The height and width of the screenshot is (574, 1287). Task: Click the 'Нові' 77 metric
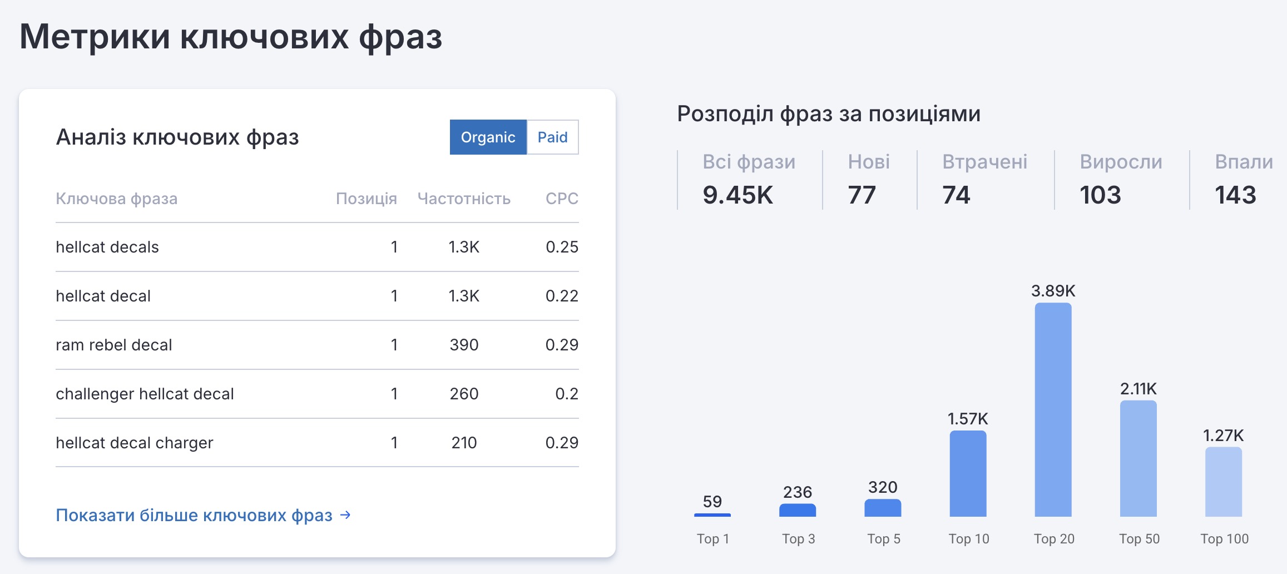tap(868, 180)
